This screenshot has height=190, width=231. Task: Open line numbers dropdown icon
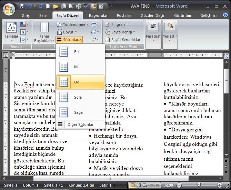click(94, 32)
